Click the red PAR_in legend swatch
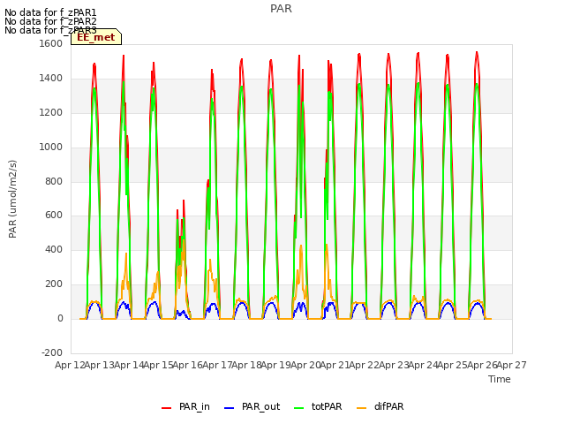The height and width of the screenshot is (424, 565). (x=167, y=408)
